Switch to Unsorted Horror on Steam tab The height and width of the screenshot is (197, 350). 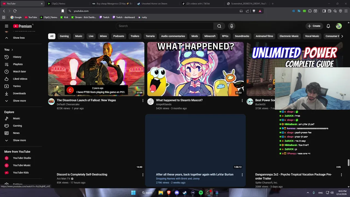point(154,4)
